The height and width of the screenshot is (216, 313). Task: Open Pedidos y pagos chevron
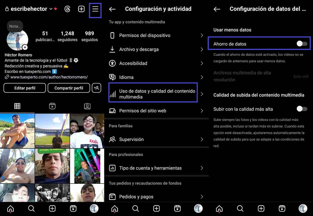point(202,197)
